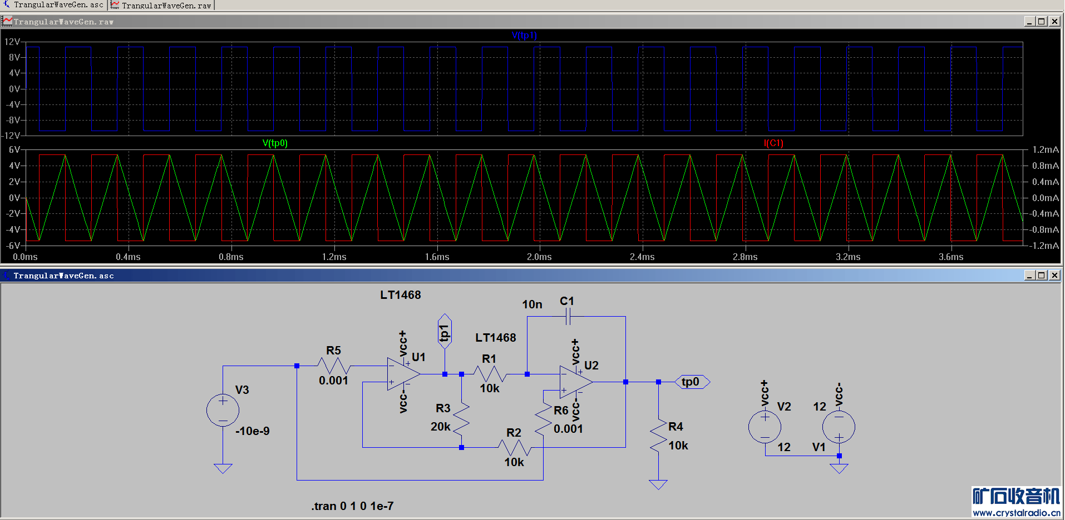This screenshot has width=1065, height=520.
Task: Click the ground symbol below R4
Action: [658, 484]
